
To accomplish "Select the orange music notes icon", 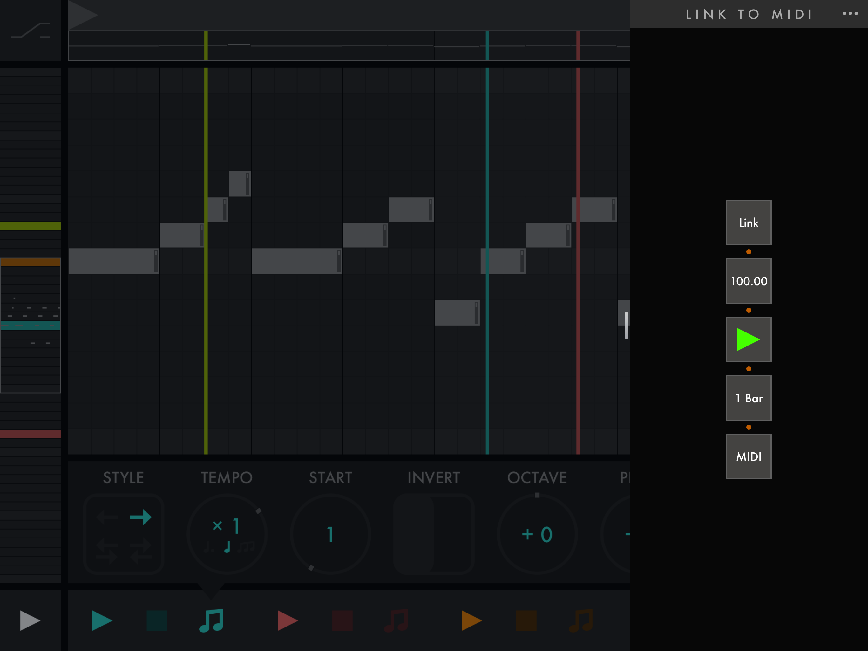I will [581, 620].
